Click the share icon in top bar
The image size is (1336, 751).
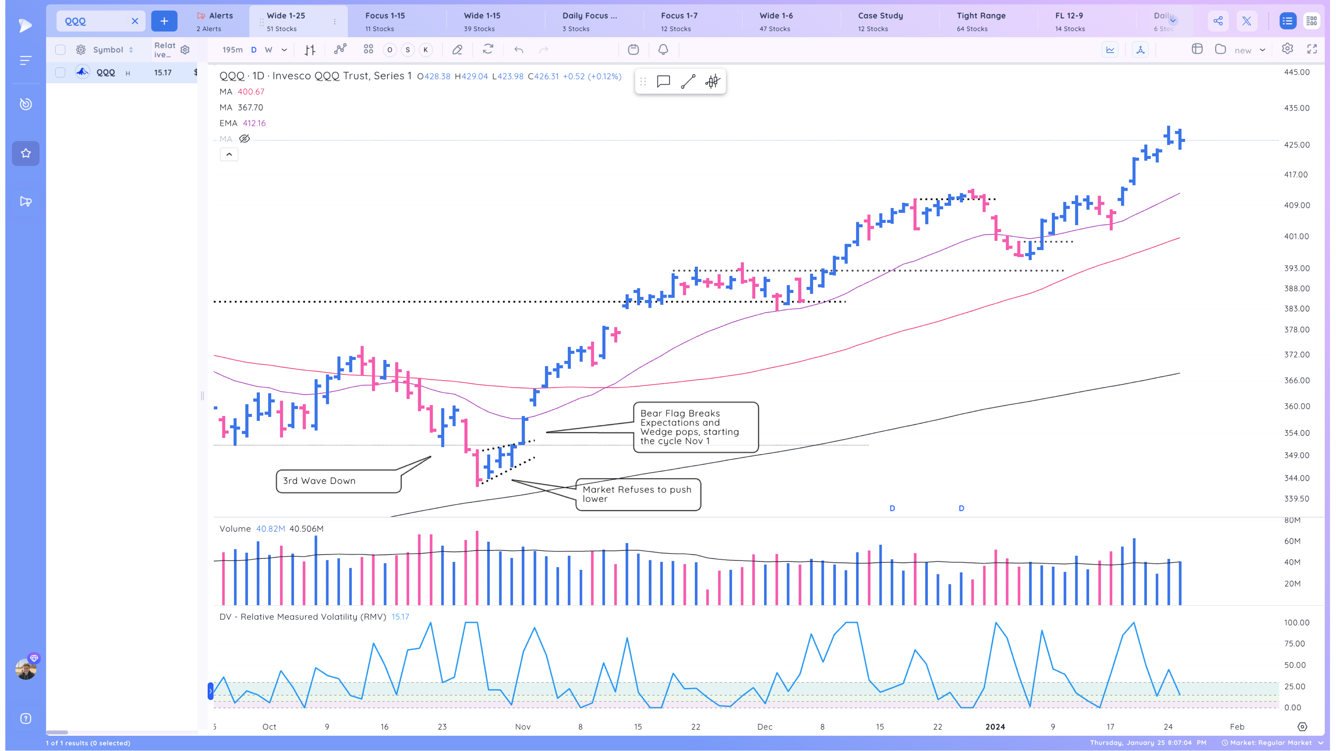1218,21
